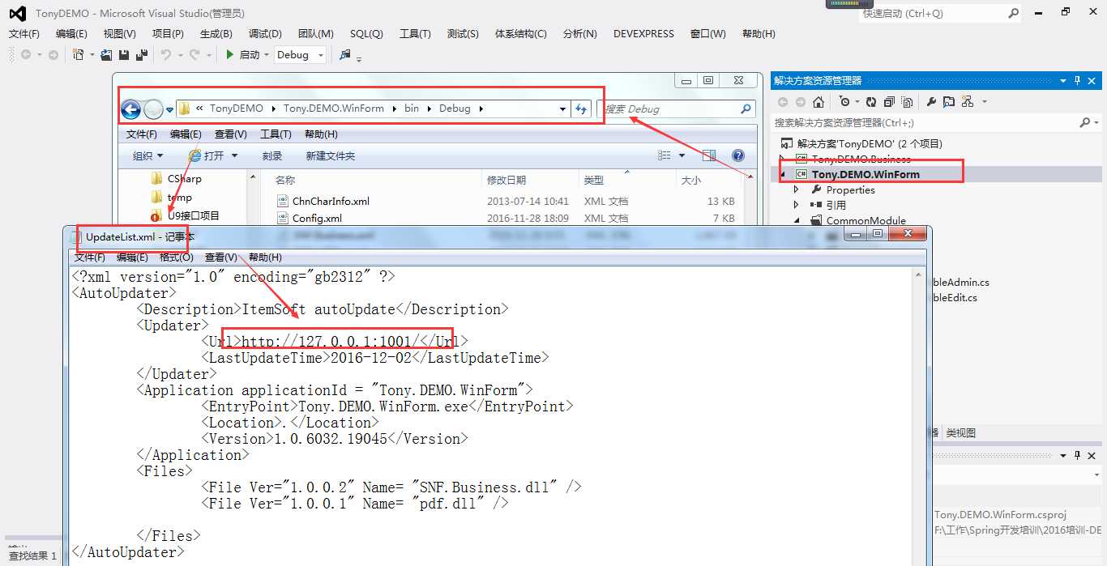Expand the 引用 references node
The height and width of the screenshot is (566, 1107).
pyautogui.click(x=797, y=205)
